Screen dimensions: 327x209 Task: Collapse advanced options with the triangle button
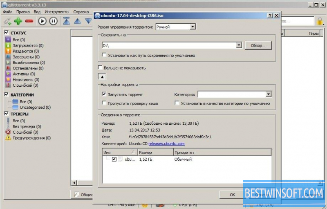click(102, 77)
